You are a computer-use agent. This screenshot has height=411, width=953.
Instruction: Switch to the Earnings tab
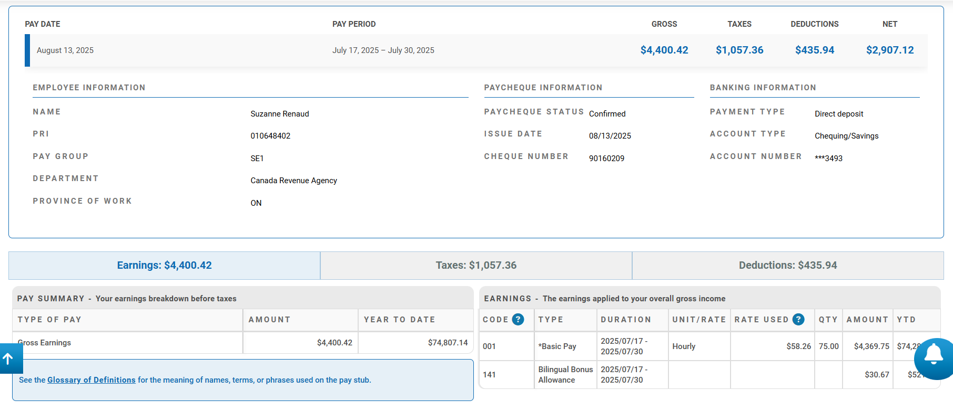(164, 266)
